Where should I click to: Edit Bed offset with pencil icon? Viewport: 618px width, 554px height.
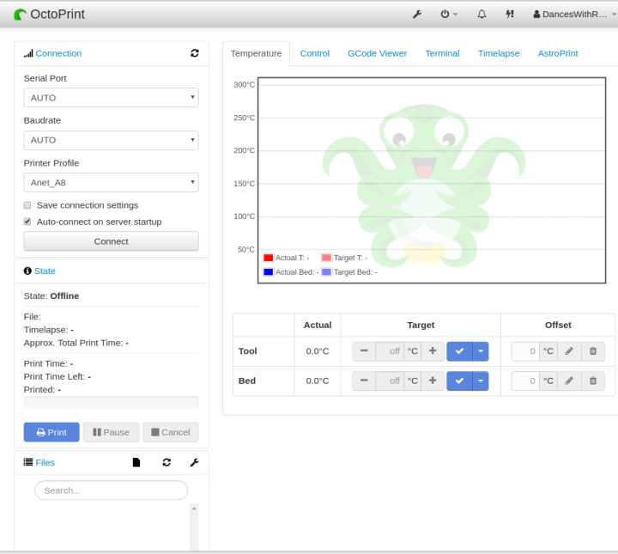point(569,380)
